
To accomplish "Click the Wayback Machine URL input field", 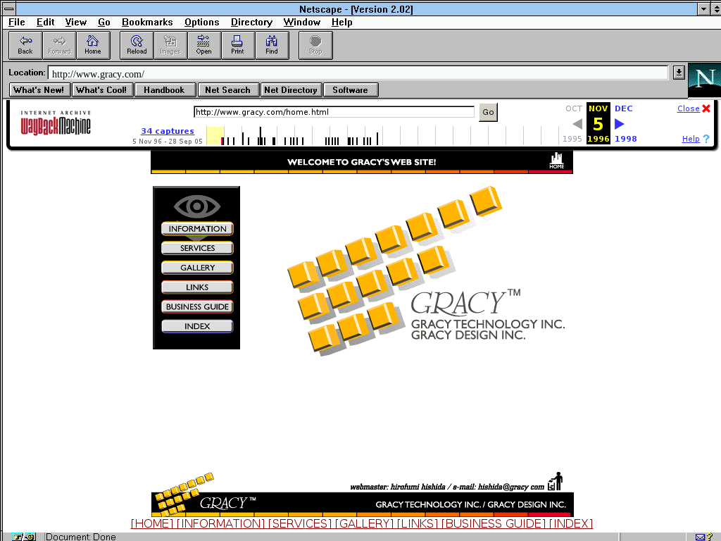I will point(334,112).
